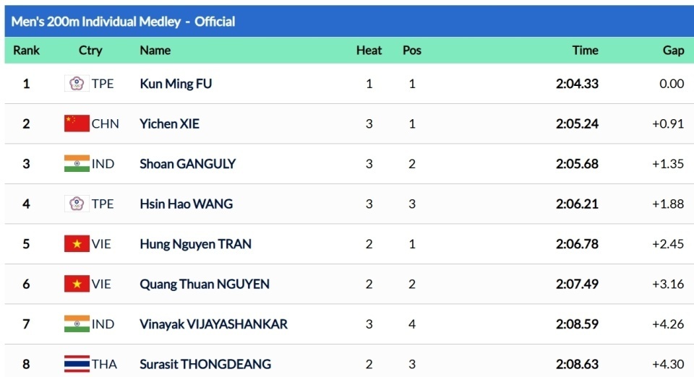
Task: Open Yichen XIE's athlete link
Action: tap(169, 123)
